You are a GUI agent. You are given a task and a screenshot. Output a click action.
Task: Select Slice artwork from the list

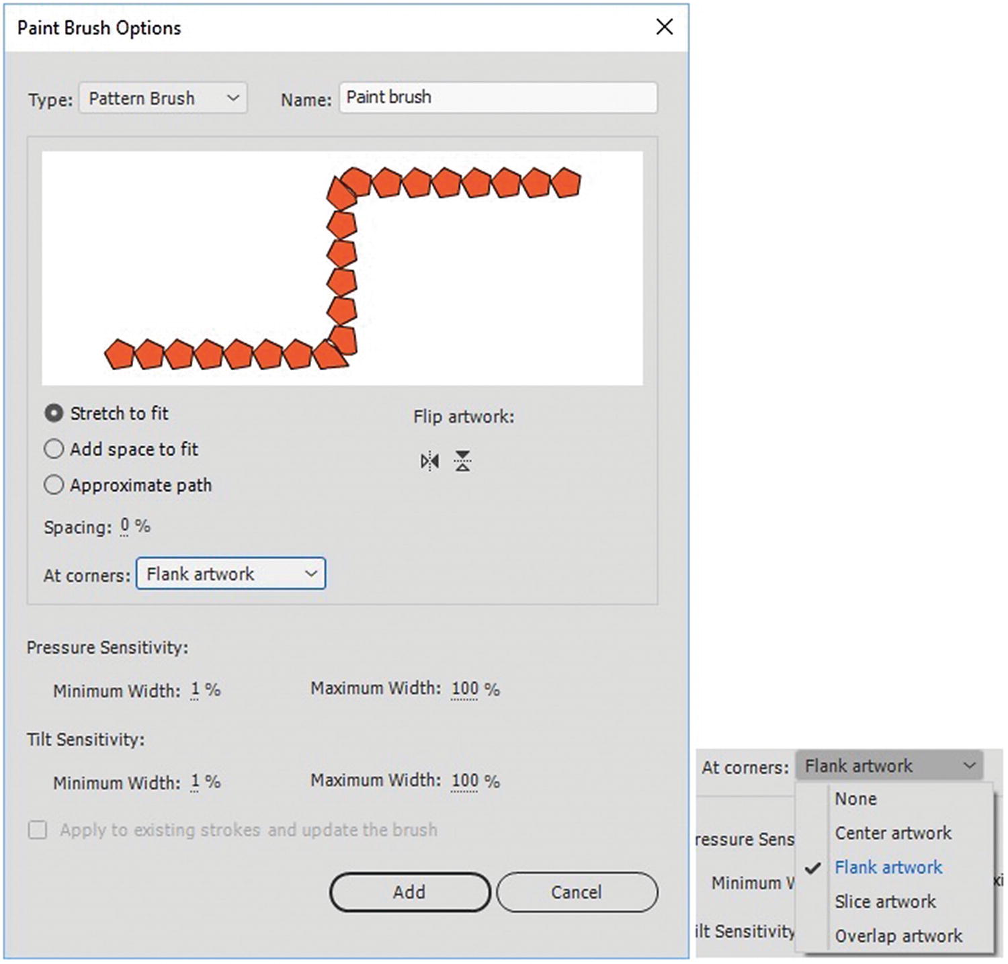click(884, 902)
